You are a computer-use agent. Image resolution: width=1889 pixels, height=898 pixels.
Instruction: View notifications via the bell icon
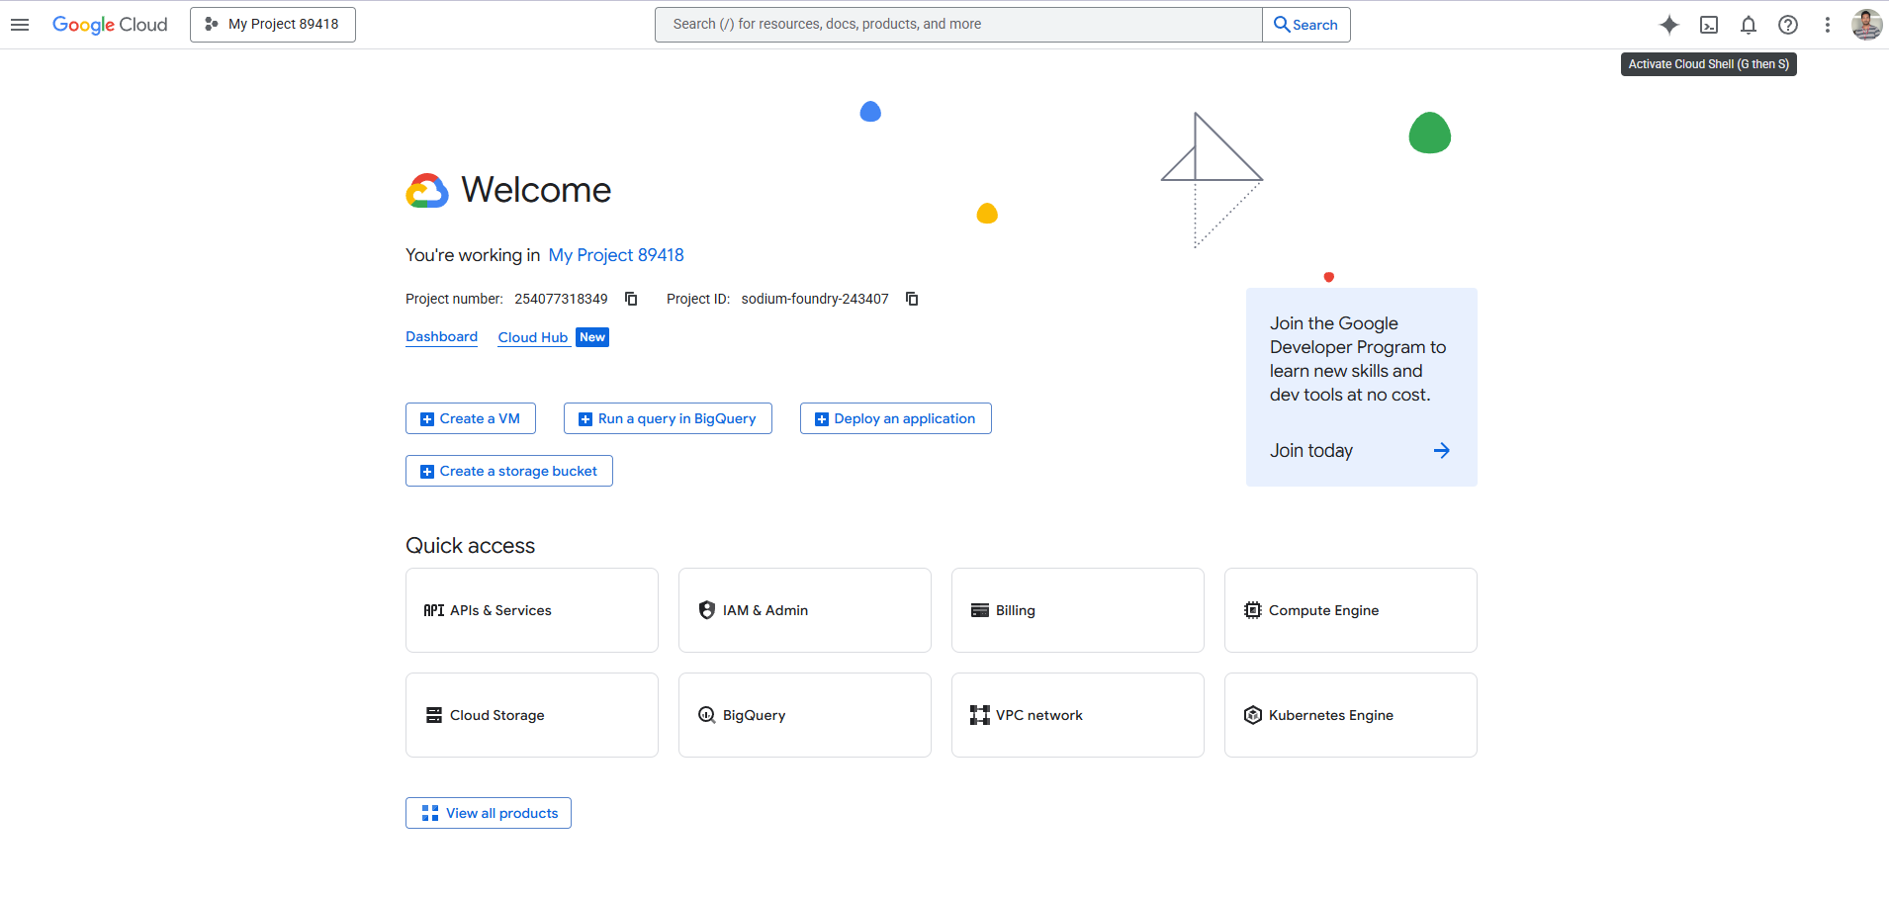point(1748,24)
